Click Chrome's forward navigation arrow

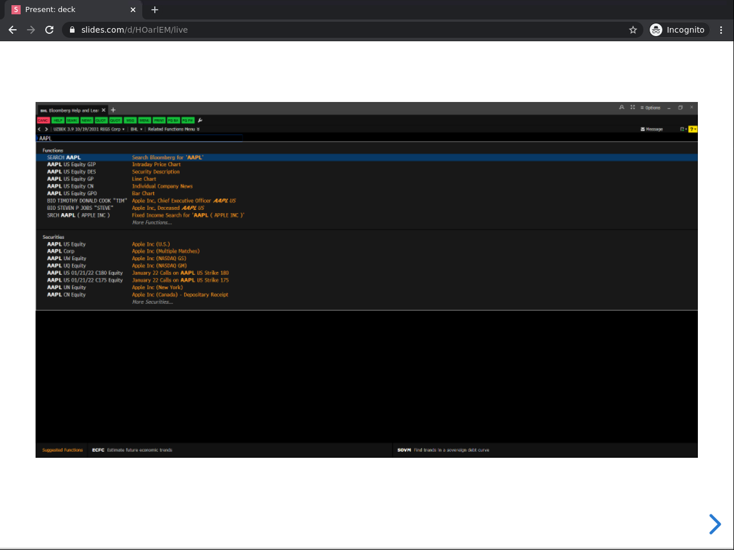coord(31,30)
